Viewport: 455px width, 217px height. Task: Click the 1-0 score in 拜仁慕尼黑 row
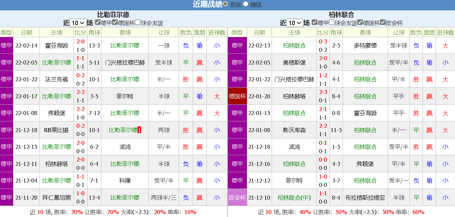point(81,194)
